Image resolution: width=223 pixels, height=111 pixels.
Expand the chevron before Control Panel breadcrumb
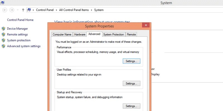[x=33, y=10]
